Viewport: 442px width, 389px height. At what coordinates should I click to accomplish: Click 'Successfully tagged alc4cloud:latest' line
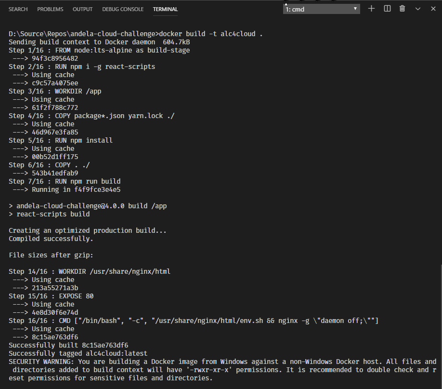click(78, 353)
